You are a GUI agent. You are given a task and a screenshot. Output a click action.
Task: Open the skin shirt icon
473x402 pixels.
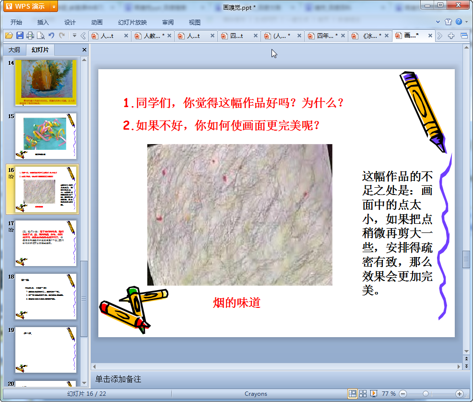(448, 22)
